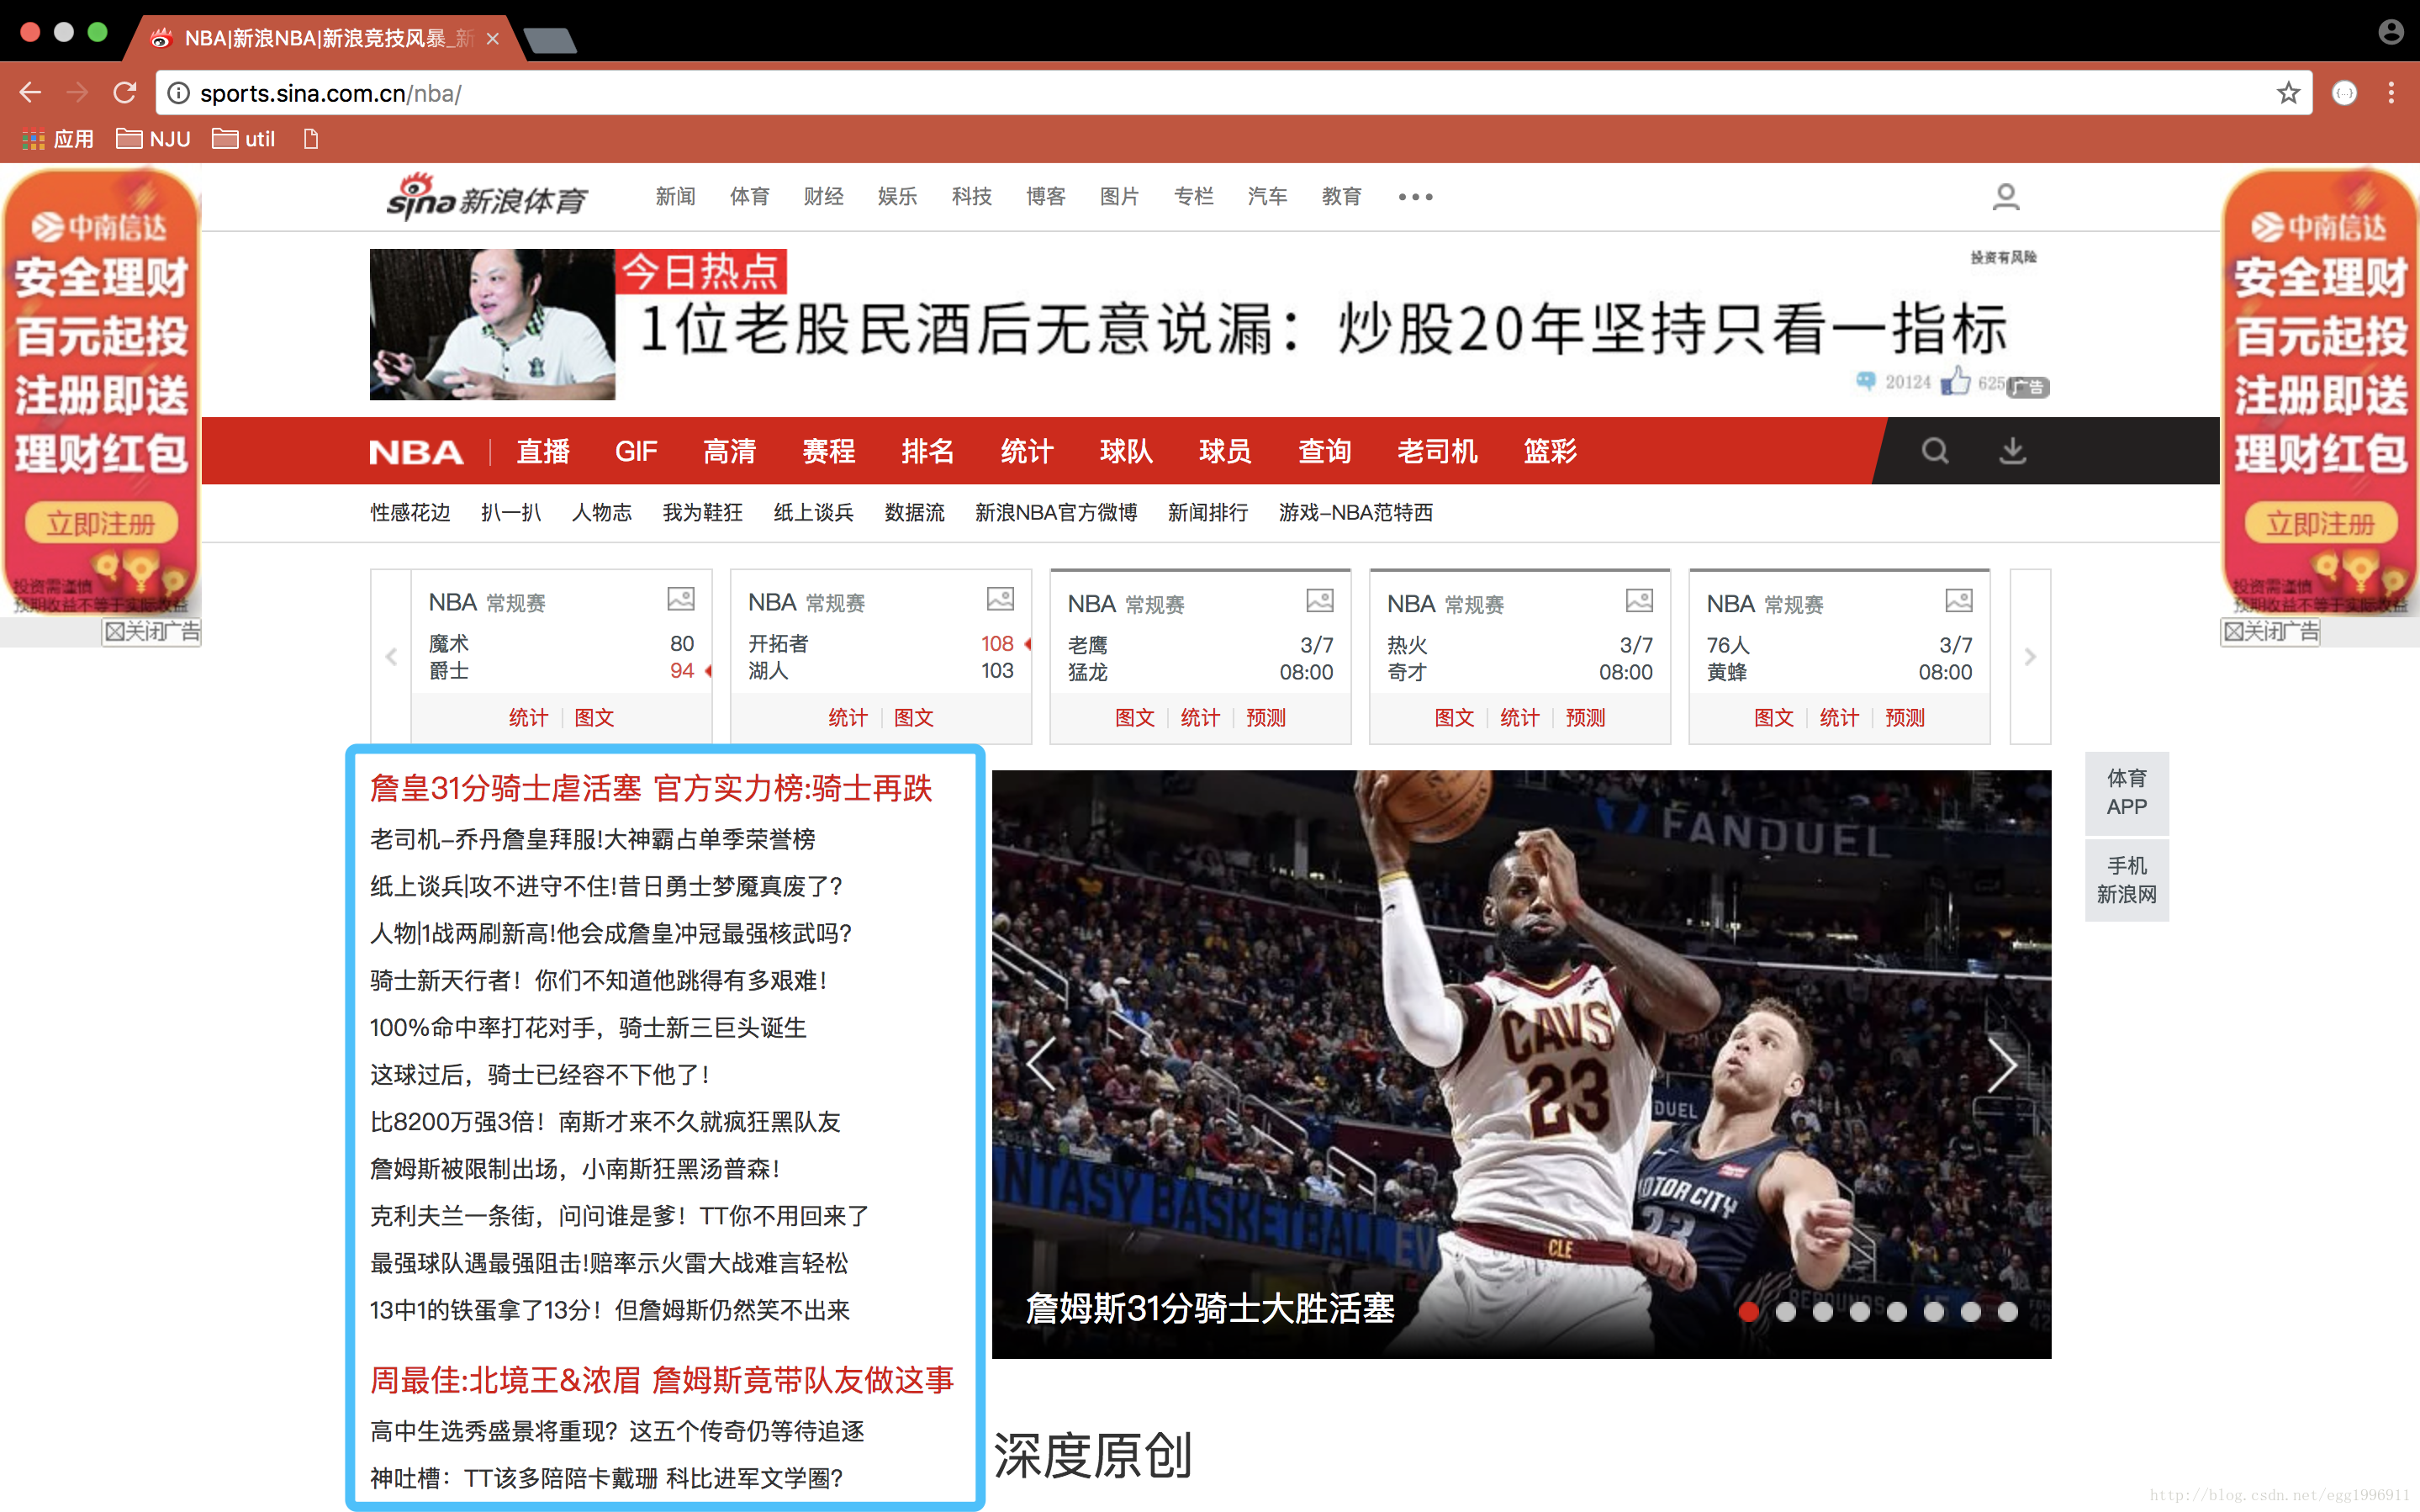Screen dimensions: 2420x1512
Task: Click the Sina Sports logo
Action: (487, 197)
